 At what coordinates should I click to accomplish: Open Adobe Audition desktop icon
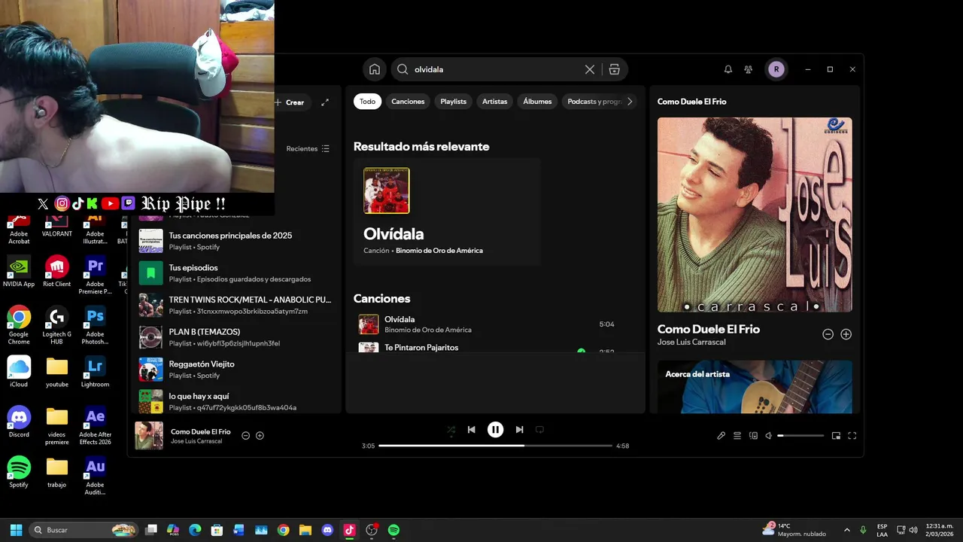click(x=96, y=476)
